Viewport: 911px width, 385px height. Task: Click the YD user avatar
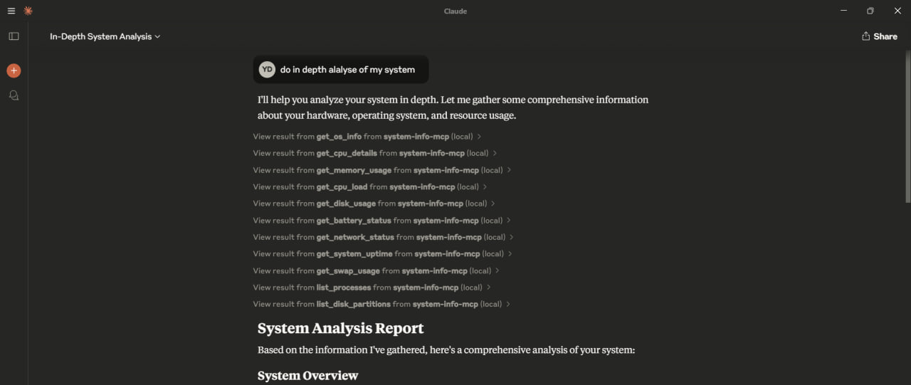click(267, 69)
